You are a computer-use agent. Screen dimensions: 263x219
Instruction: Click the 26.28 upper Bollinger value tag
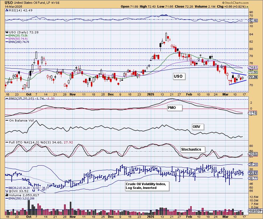tap(253, 165)
